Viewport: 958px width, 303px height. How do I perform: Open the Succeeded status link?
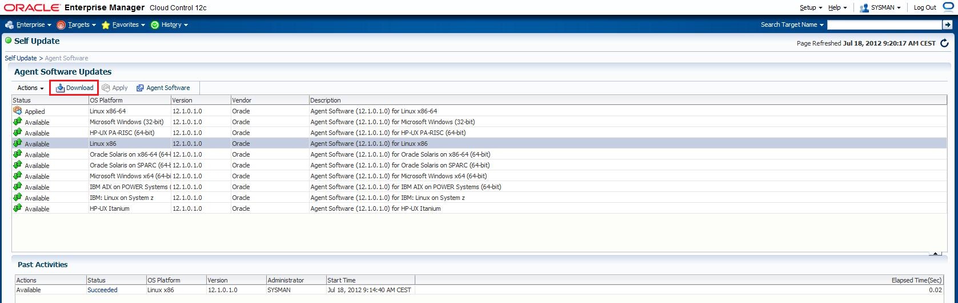coord(102,290)
